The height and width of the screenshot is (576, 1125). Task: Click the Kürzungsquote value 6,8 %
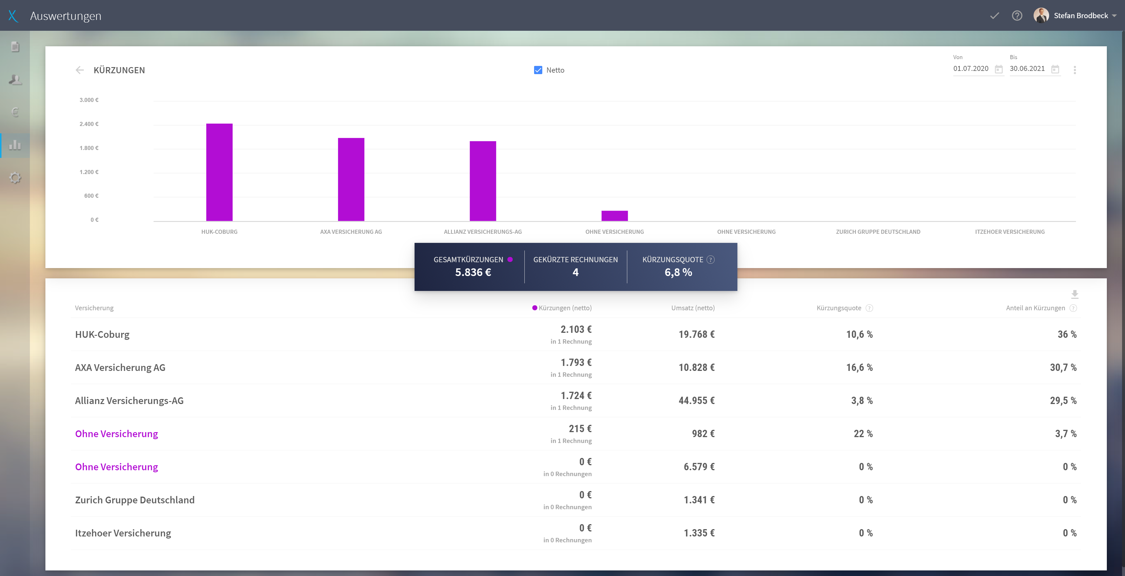tap(678, 272)
